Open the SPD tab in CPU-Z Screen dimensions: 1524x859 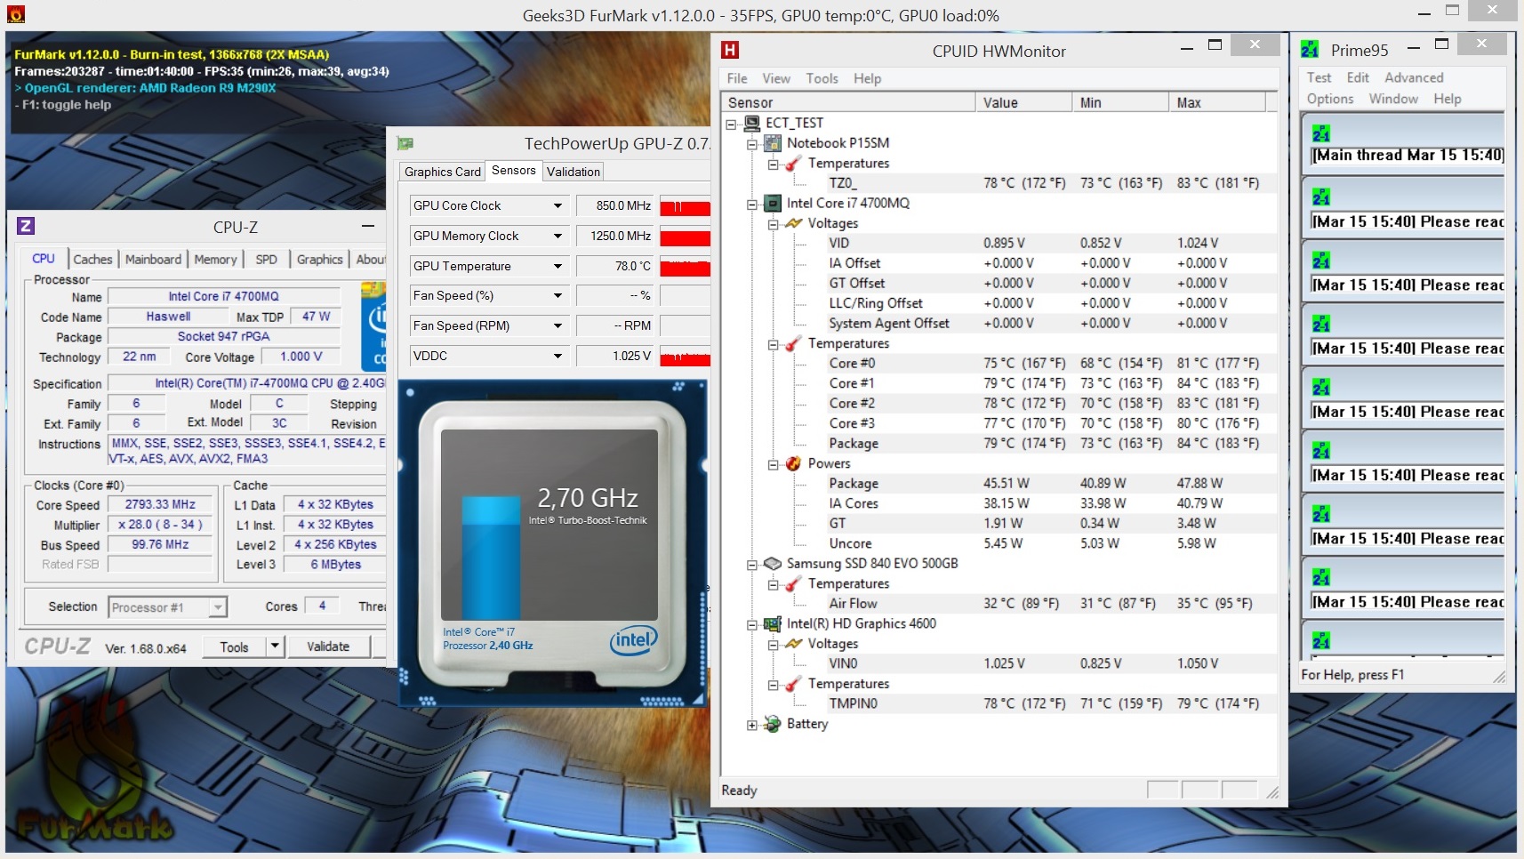click(x=266, y=260)
